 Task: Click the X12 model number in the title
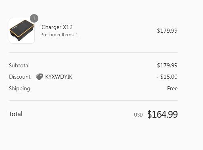tap(68, 27)
